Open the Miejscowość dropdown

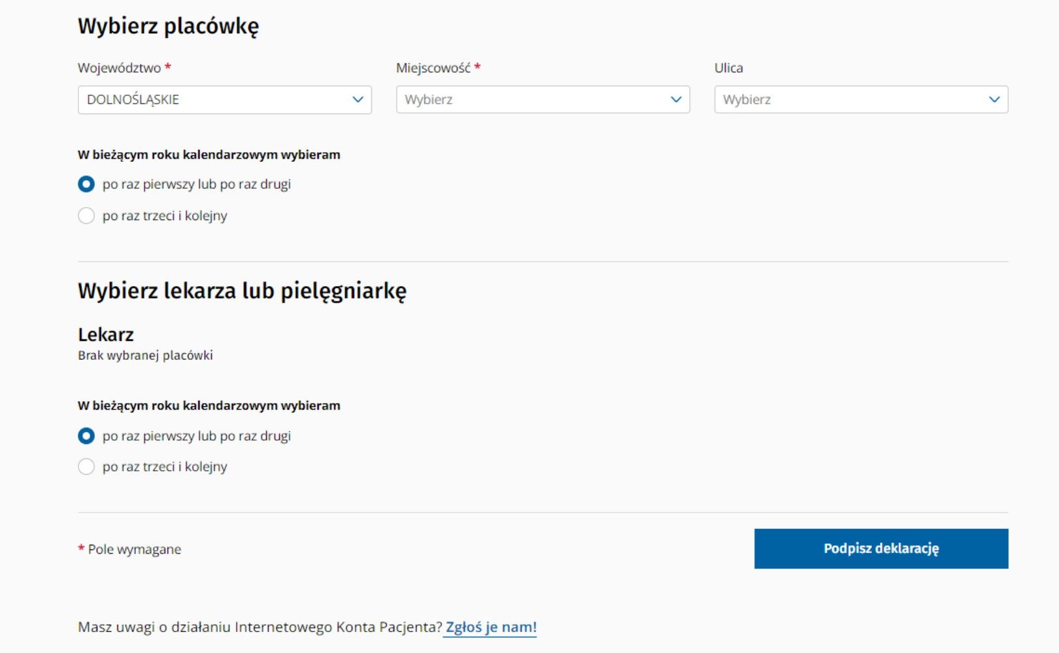(543, 100)
